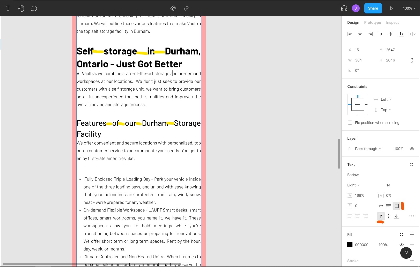Click the constraints diagram box
The width and height of the screenshot is (420, 267).
tap(358, 104)
